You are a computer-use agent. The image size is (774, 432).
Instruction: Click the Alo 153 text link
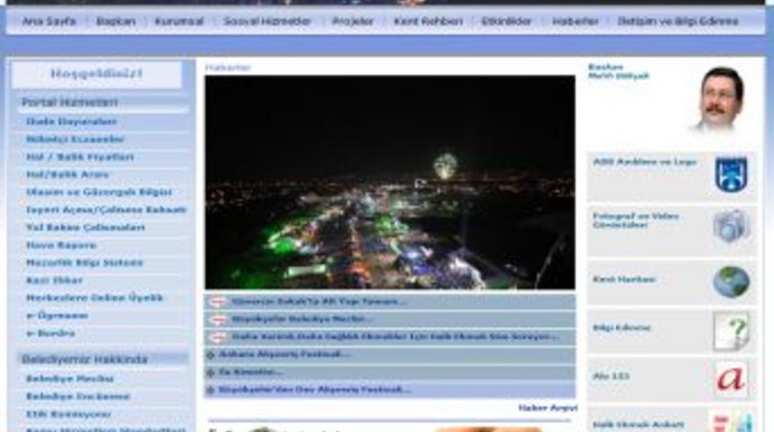tap(611, 376)
